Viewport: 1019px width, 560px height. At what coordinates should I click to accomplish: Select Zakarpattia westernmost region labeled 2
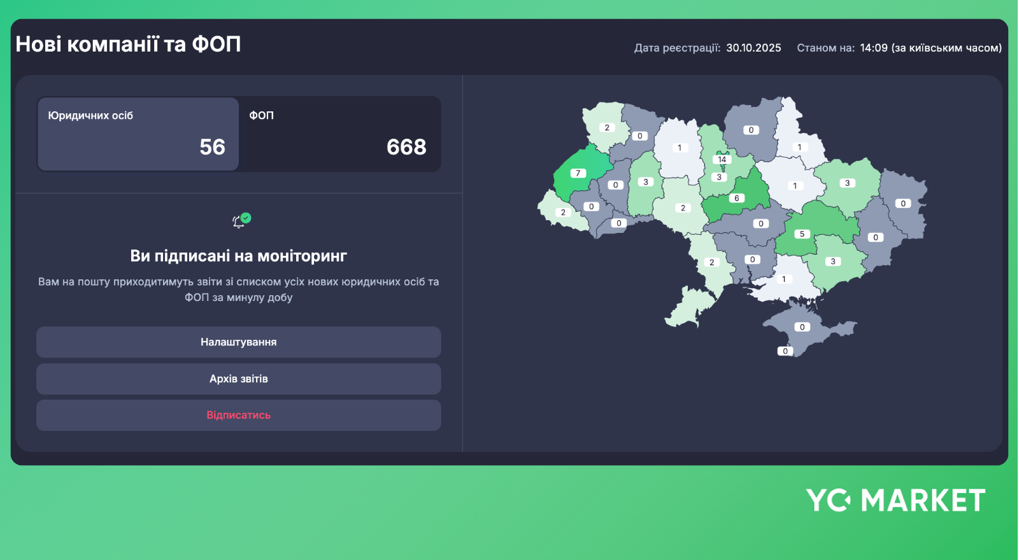coord(562,213)
